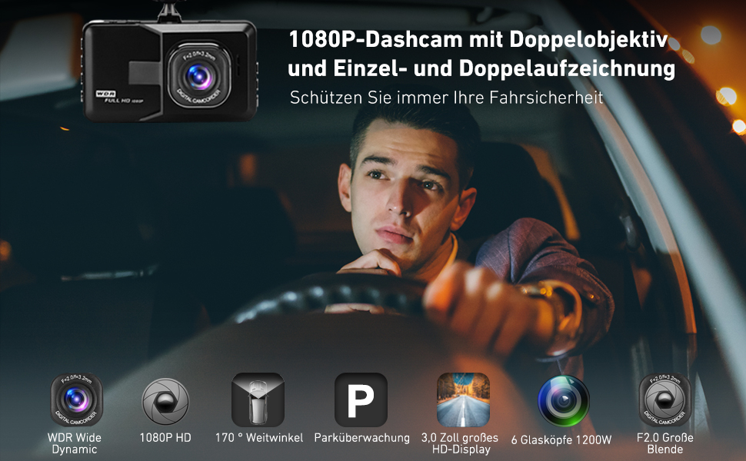Open the Parküberwachung P icon
The image size is (746, 461).
361,400
